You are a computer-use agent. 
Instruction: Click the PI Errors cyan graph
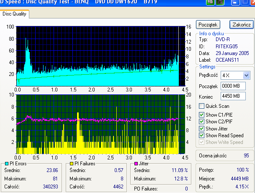coord(100,56)
